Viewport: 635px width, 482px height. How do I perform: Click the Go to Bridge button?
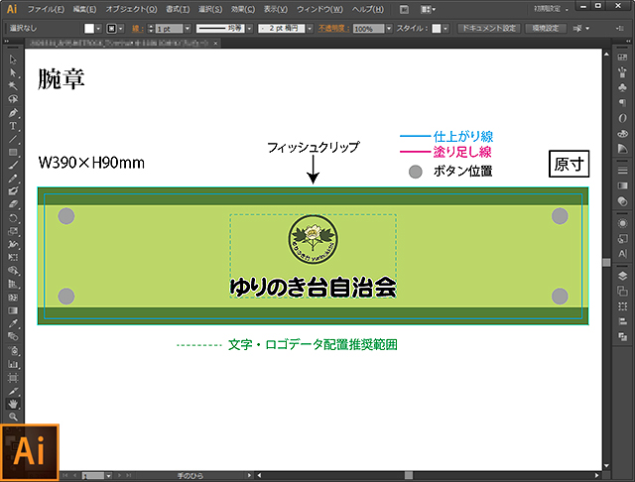click(404, 9)
